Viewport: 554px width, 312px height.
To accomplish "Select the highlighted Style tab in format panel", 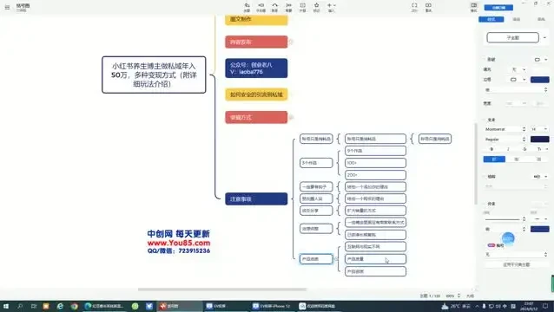I will pos(491,19).
